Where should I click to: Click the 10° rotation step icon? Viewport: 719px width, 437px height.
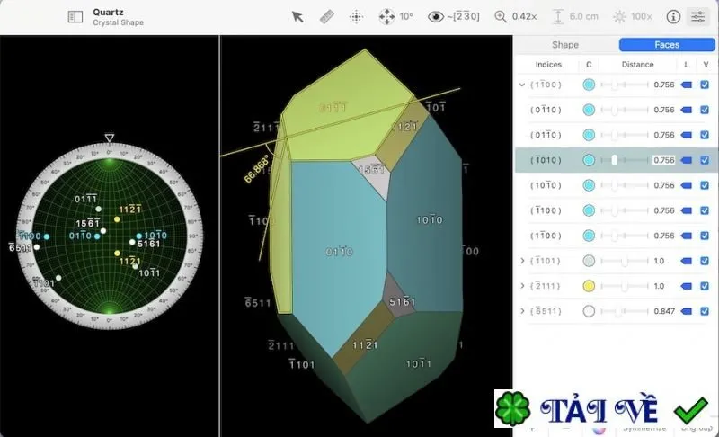tap(386, 17)
